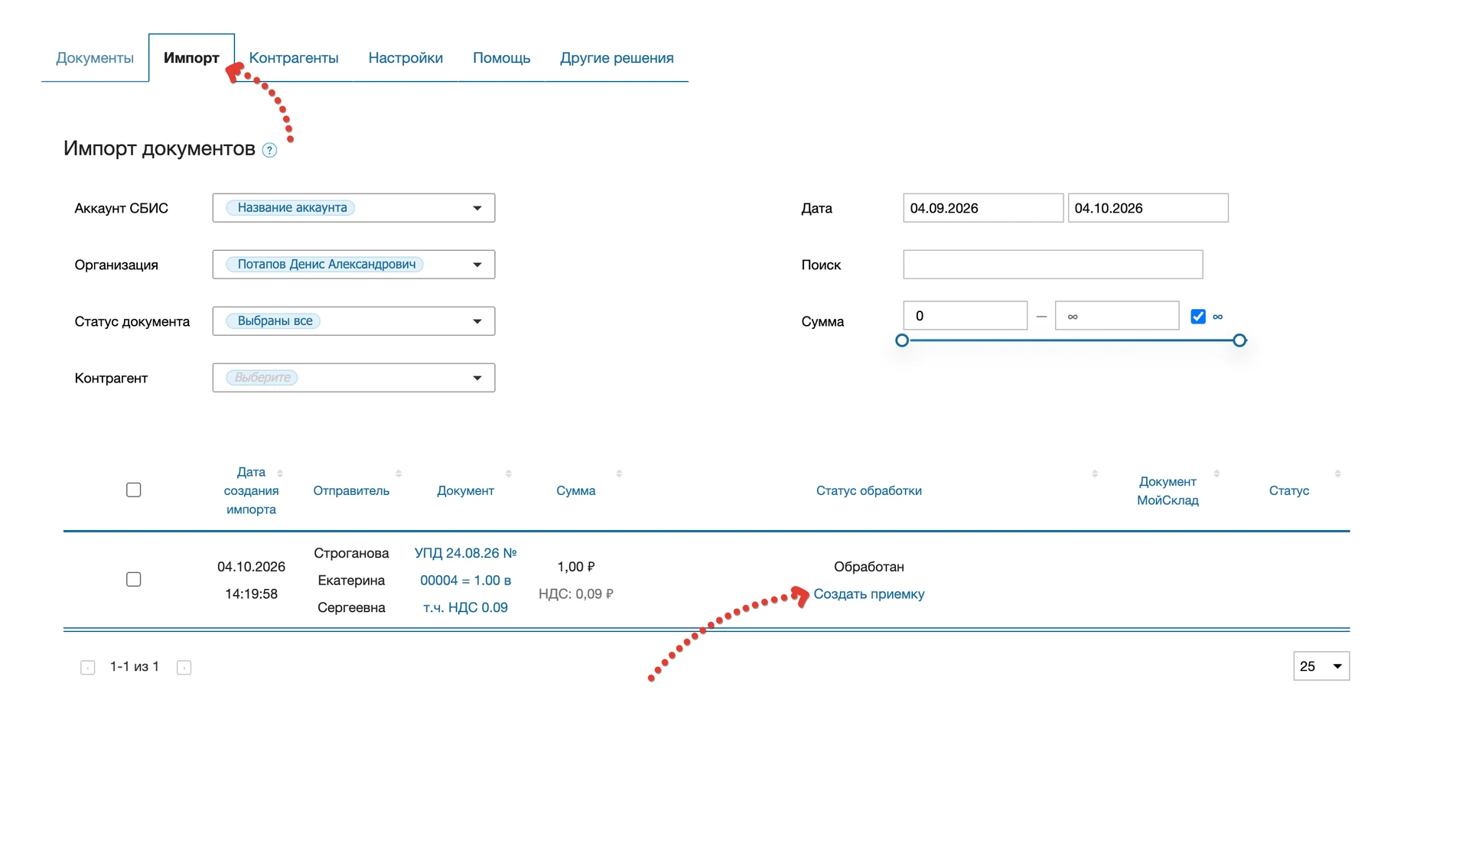Click maximum sum field with ∞
Image resolution: width=1469 pixels, height=846 pixels.
pyautogui.click(x=1116, y=316)
